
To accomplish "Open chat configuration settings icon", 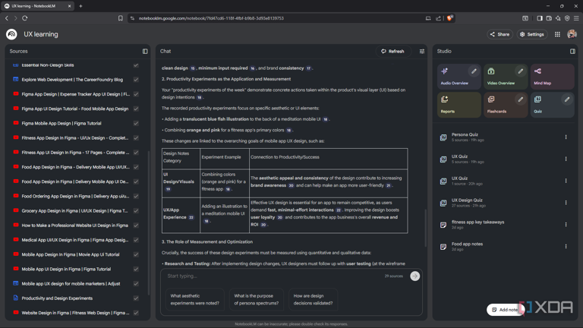I will (x=422, y=52).
